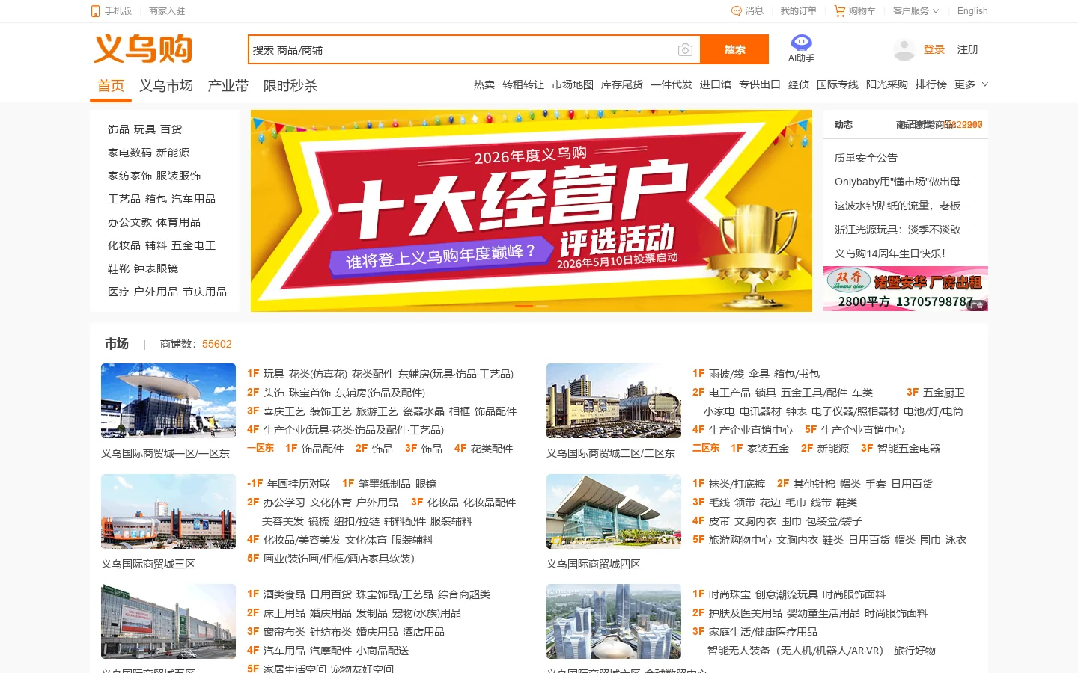1078x673 pixels.
Task: Click the 诸暨安华厂房出租 ad banner
Action: 906,289
